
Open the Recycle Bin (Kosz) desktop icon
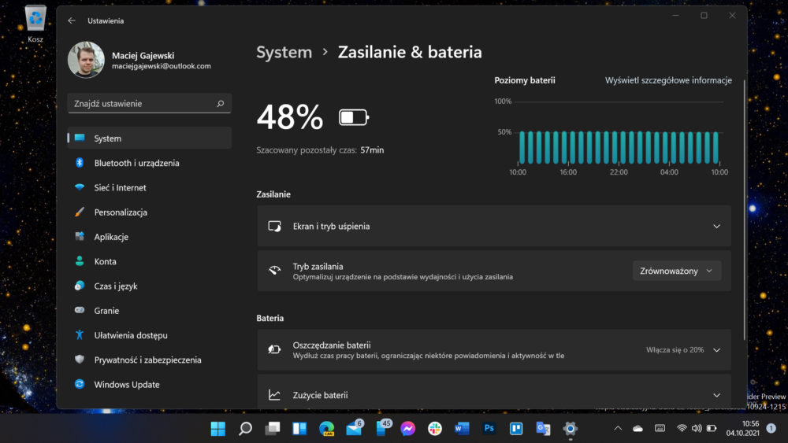35,24
